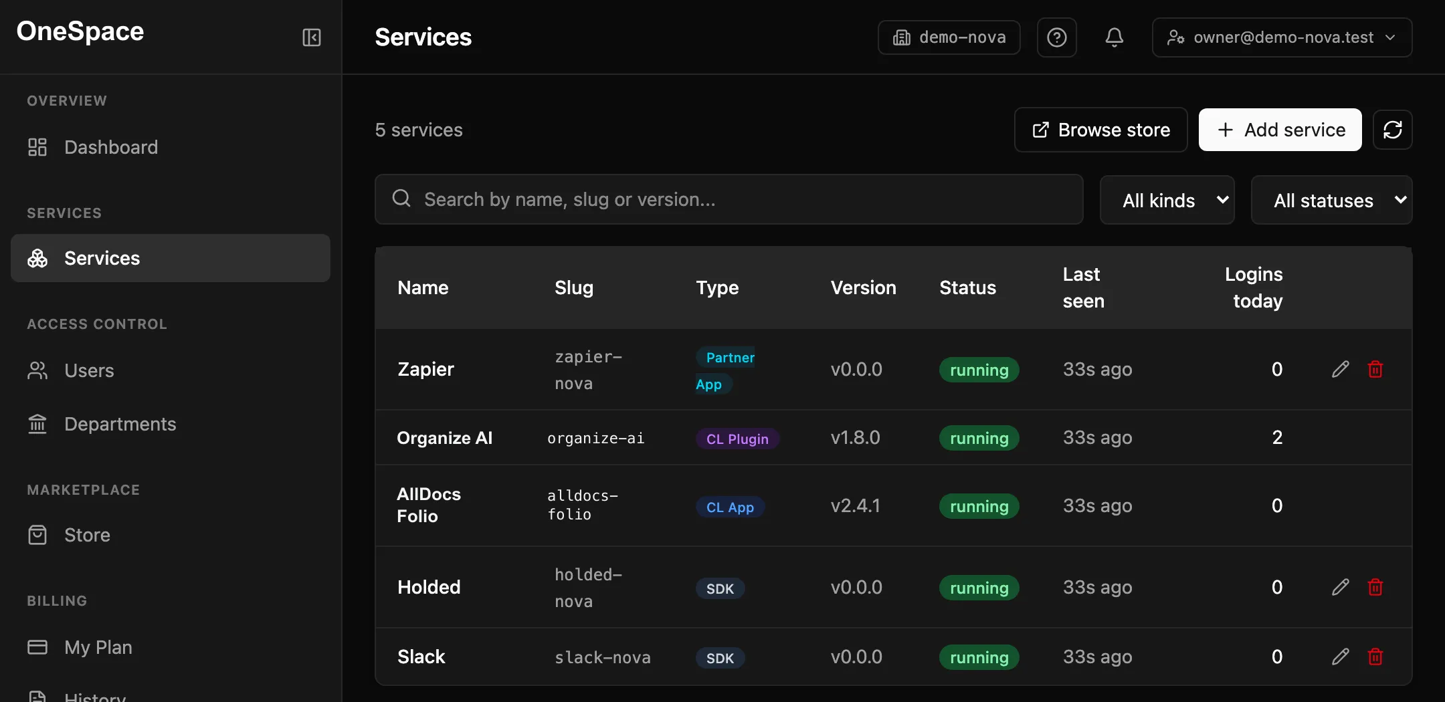Viewport: 1445px width, 702px height.
Task: Click the OneSpace logo
Action: pos(80,31)
